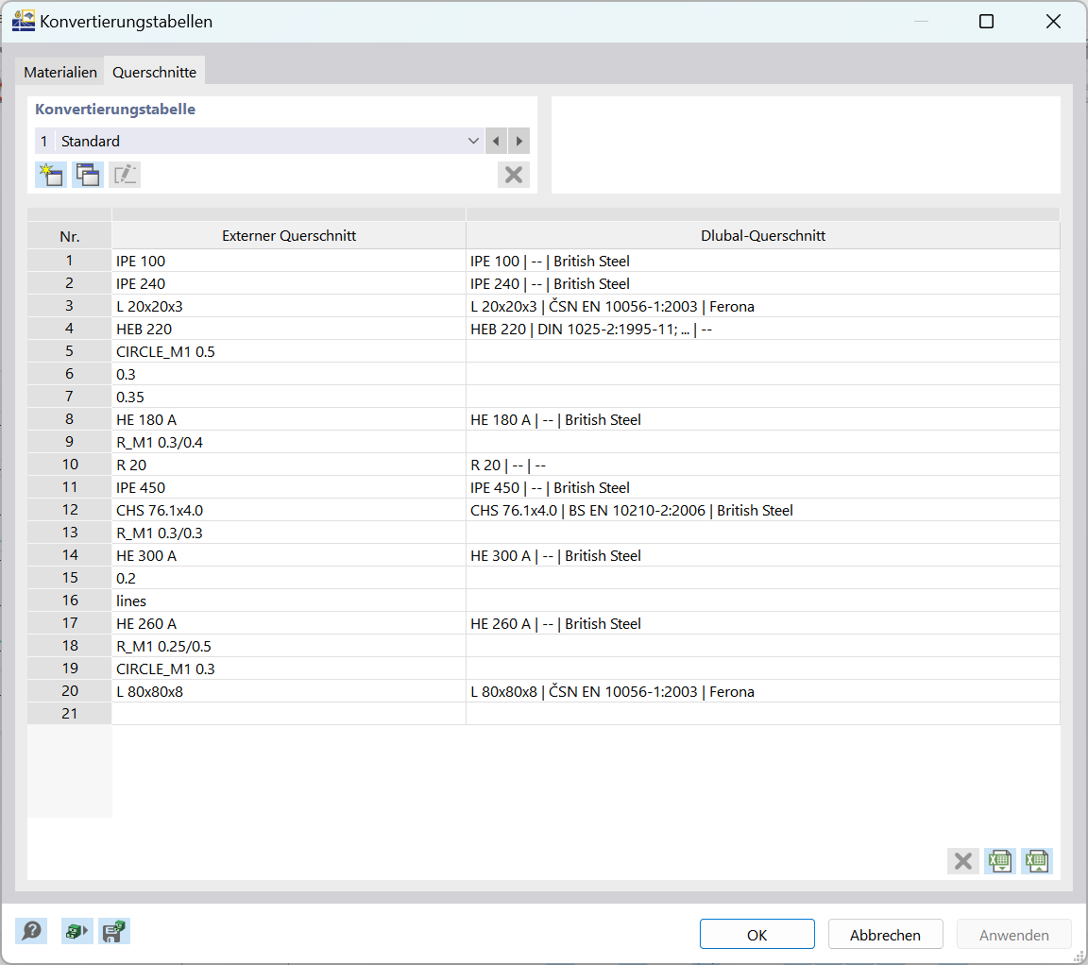Viewport: 1088px width, 965px height.
Task: Select row number 10 header
Action: [69, 465]
